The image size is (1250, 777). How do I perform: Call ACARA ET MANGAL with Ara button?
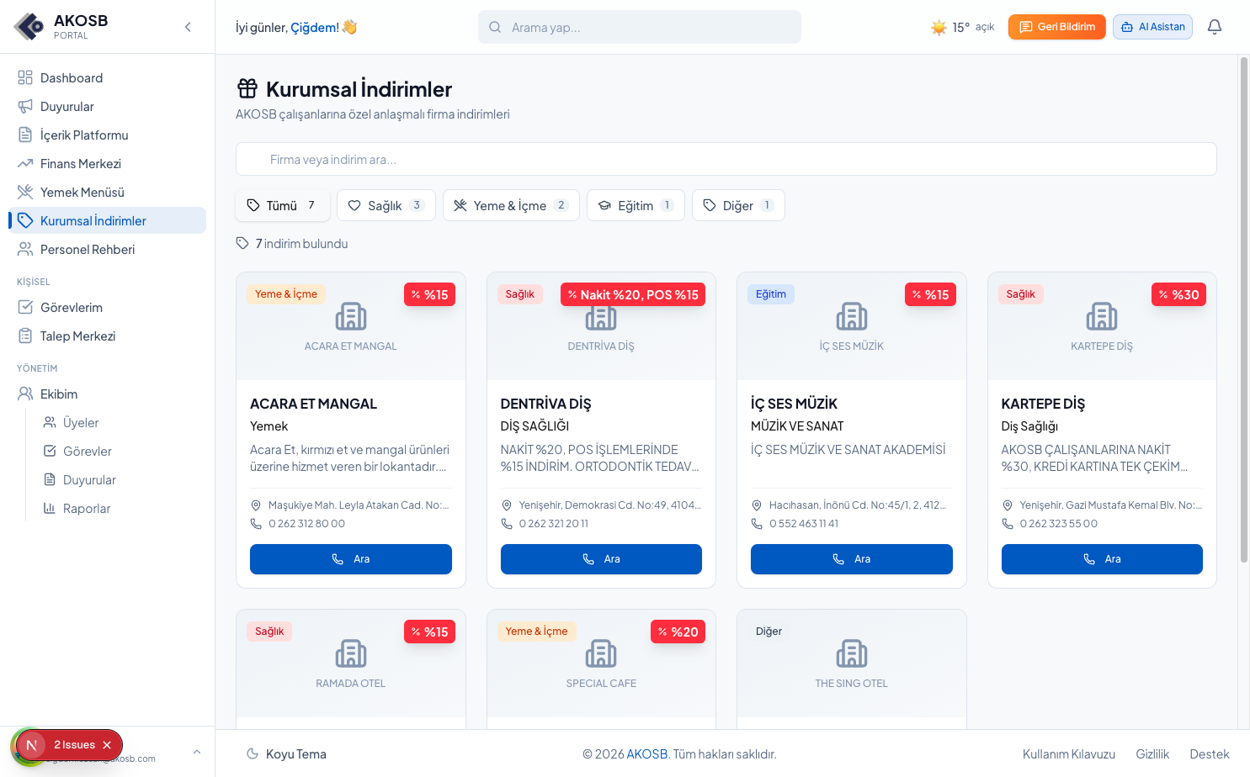click(x=351, y=559)
